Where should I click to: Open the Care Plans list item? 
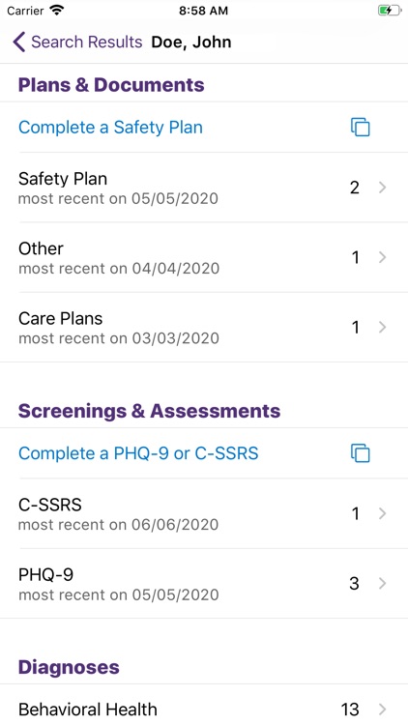[204, 328]
